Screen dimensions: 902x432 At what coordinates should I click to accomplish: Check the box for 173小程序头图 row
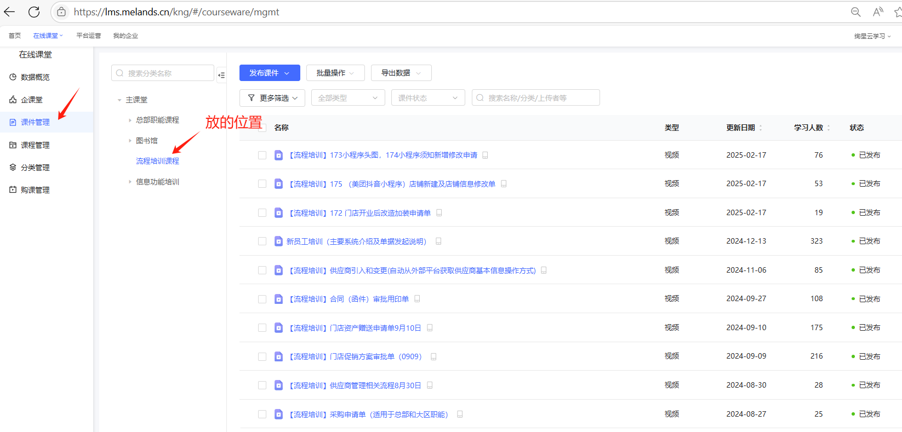click(262, 155)
